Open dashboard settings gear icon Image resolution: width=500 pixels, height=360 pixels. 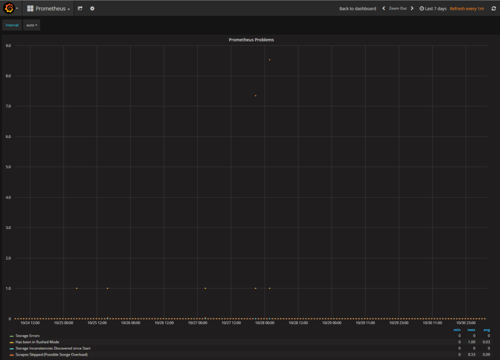point(92,8)
